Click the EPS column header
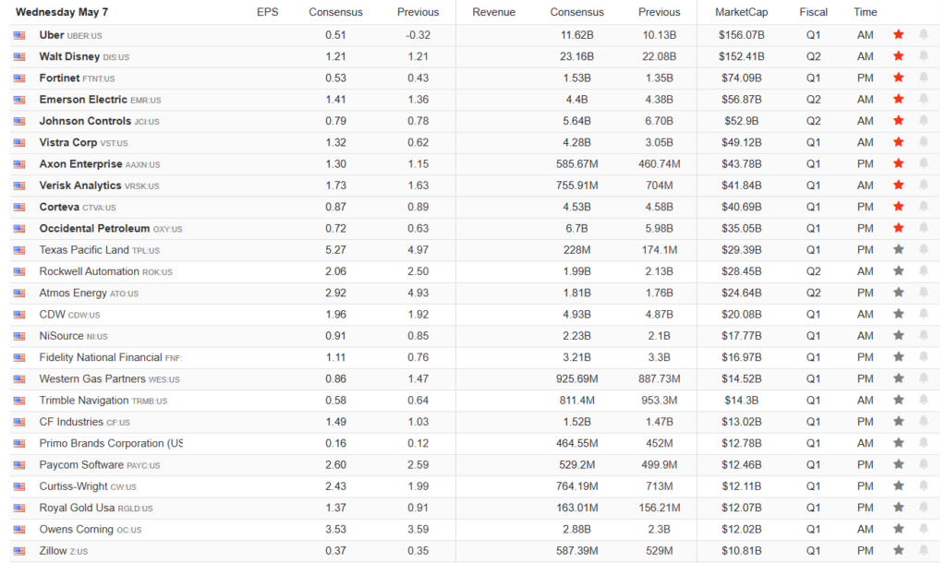 267,12
